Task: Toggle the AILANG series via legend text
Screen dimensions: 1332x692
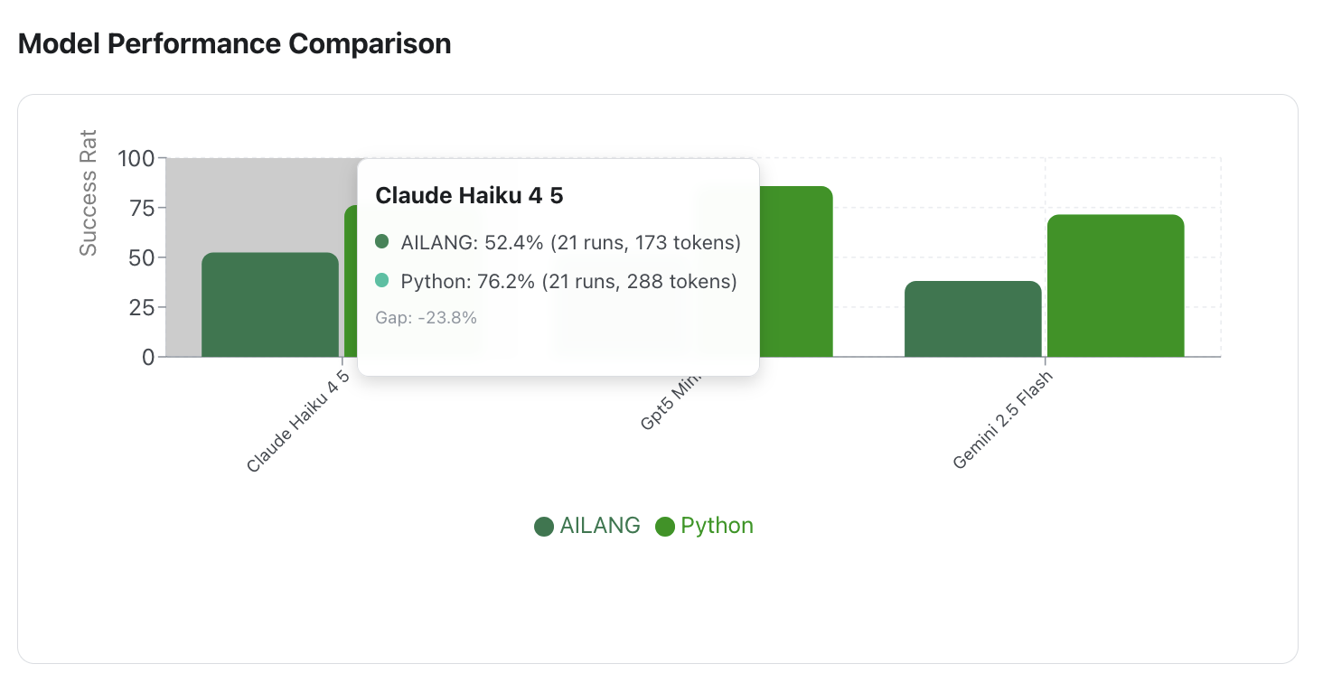Action: (x=600, y=526)
